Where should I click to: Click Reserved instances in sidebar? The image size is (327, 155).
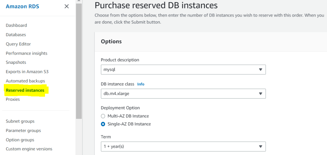(25, 90)
